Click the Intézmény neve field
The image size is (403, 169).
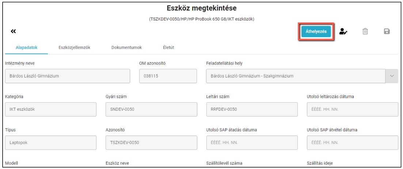tap(68, 76)
